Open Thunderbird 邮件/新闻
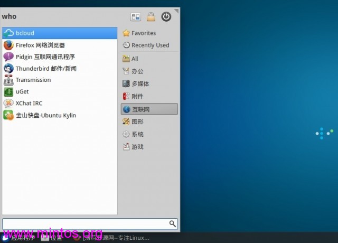This screenshot has width=338, height=243. [45, 68]
